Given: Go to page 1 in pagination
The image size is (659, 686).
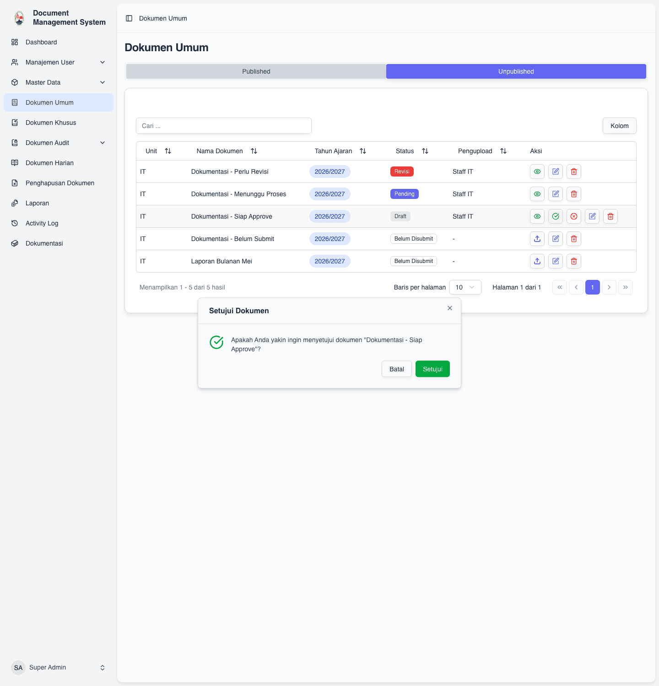Looking at the screenshot, I should point(593,287).
